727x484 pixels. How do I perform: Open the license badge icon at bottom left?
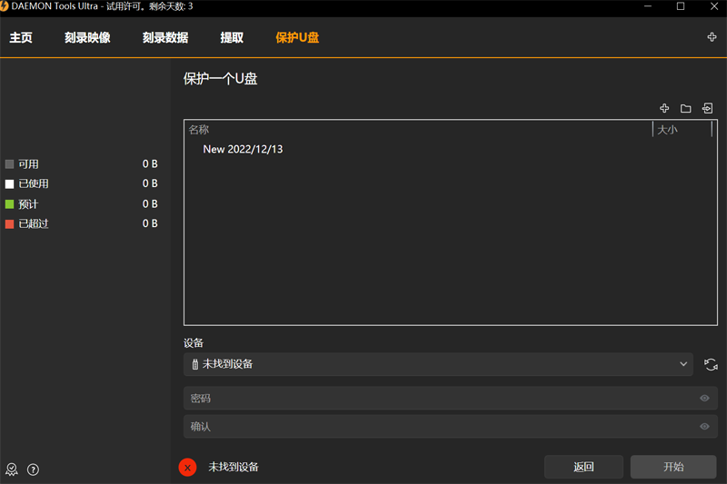(x=12, y=469)
